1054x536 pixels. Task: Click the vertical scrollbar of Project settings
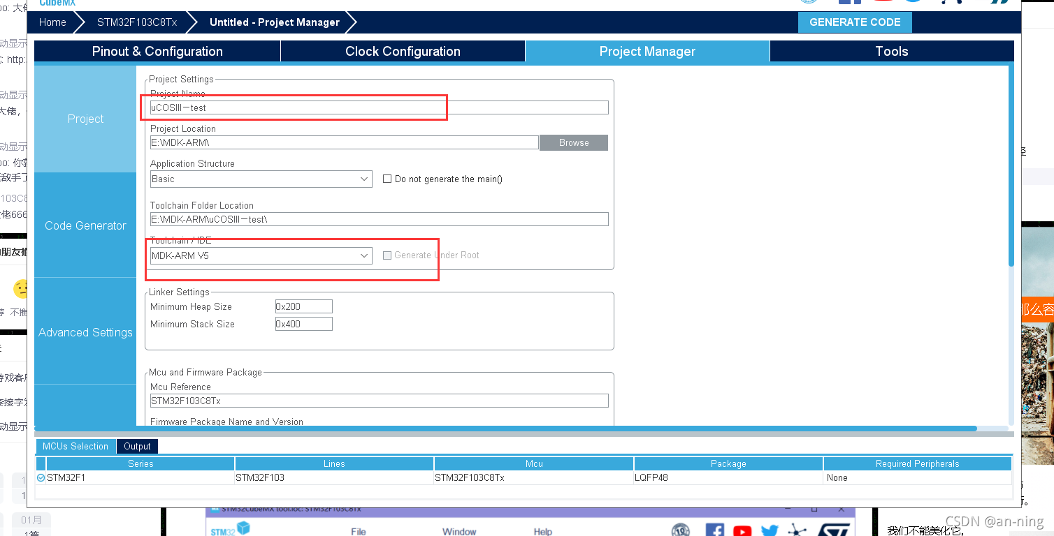(1011, 166)
